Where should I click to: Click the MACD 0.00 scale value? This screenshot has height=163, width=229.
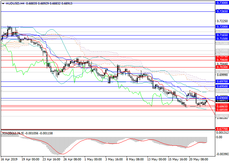[x=220, y=138]
